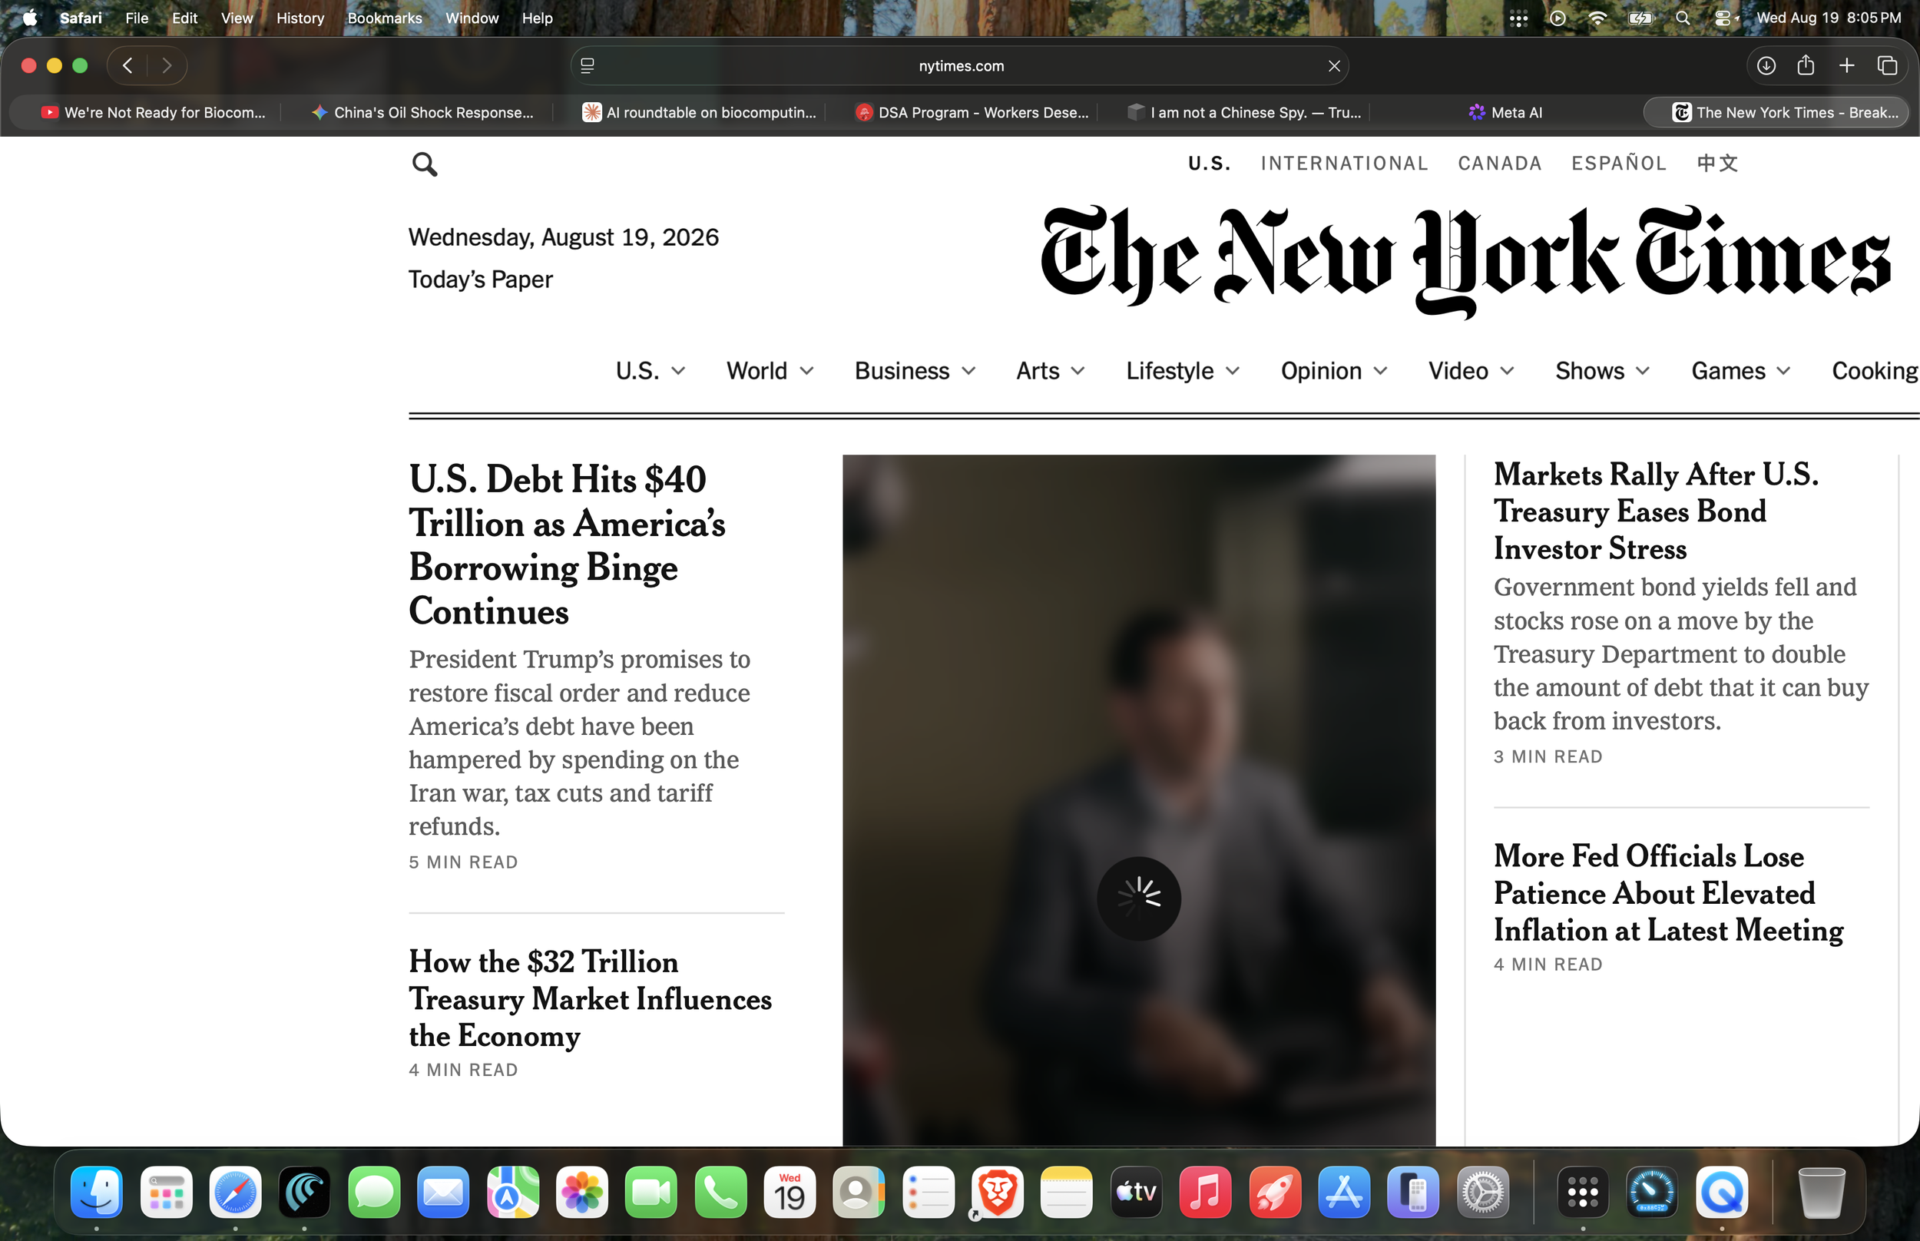
Task: Open Messages from the Dock
Action: point(374,1192)
